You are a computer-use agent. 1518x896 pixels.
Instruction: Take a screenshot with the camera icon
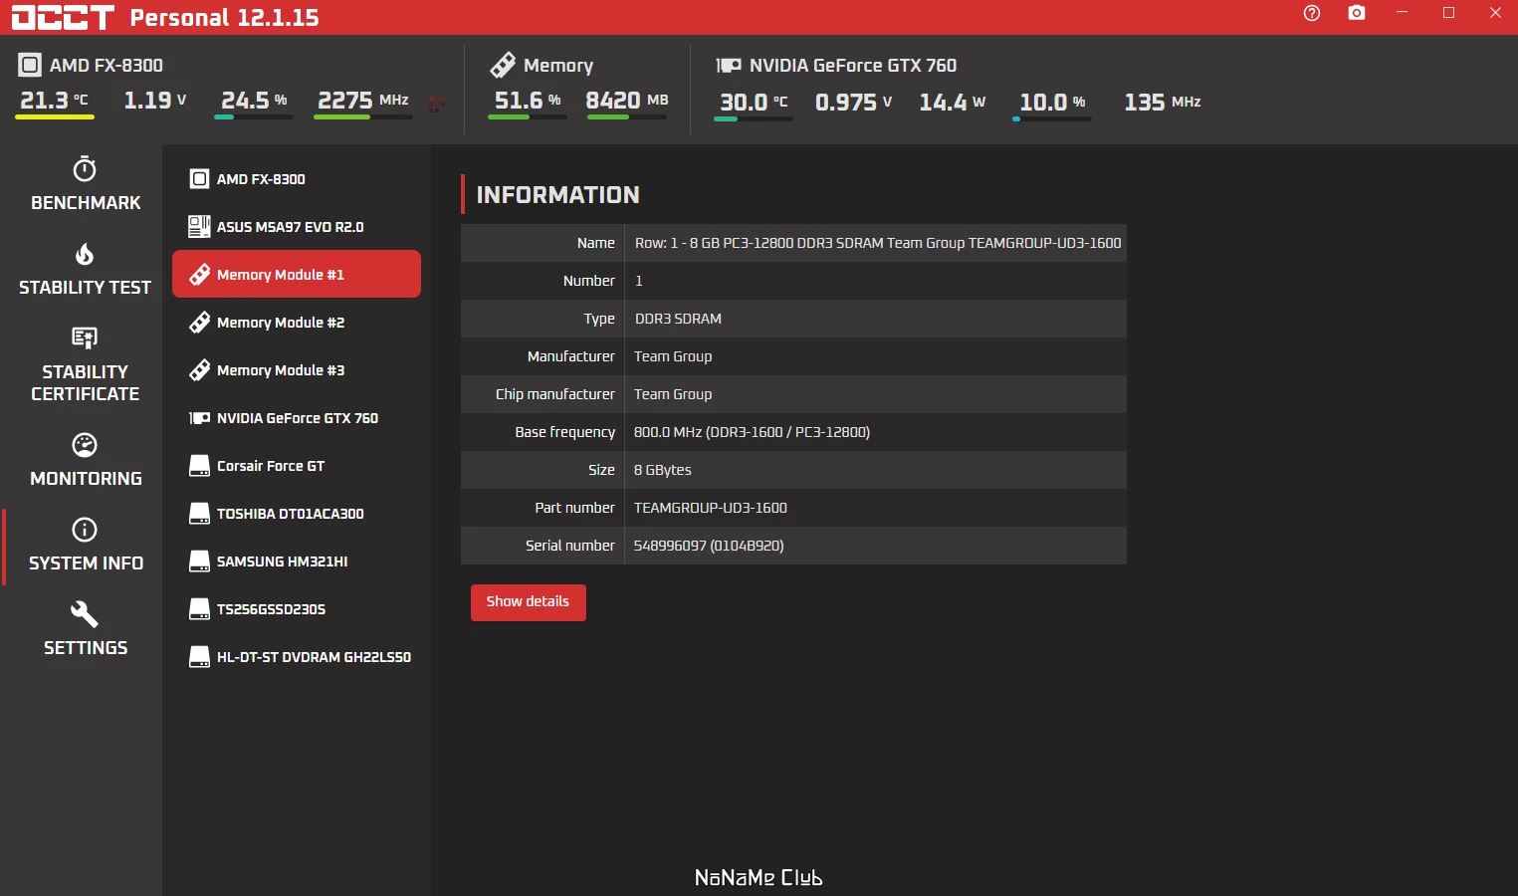(1357, 13)
